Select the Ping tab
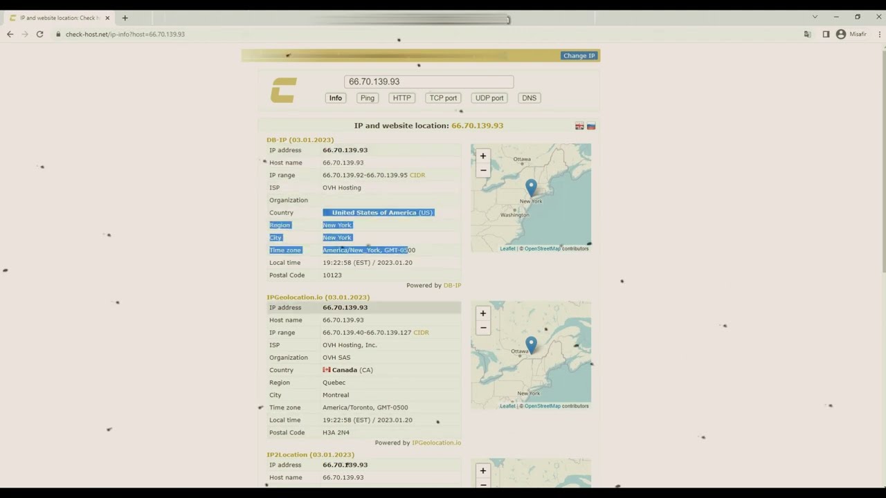 pos(368,98)
